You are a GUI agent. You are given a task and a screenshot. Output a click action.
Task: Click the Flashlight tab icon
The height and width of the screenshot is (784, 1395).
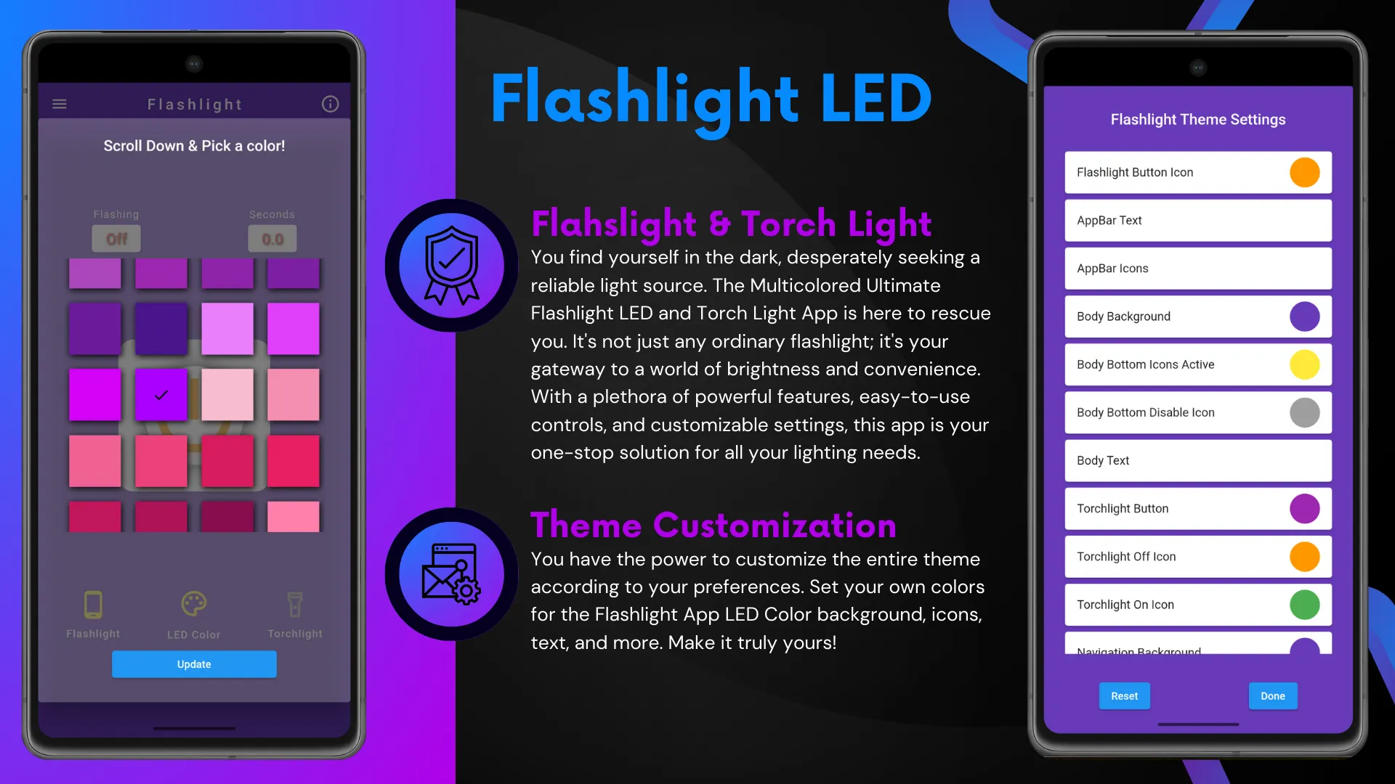(93, 604)
